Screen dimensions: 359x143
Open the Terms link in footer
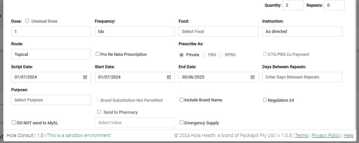click(x=301, y=135)
